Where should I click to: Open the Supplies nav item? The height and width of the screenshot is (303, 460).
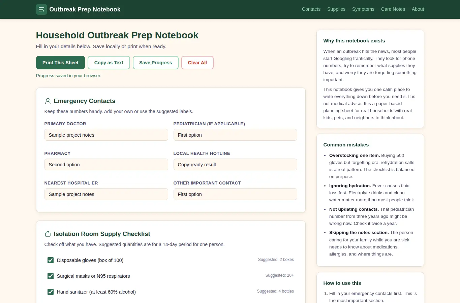coord(336,9)
